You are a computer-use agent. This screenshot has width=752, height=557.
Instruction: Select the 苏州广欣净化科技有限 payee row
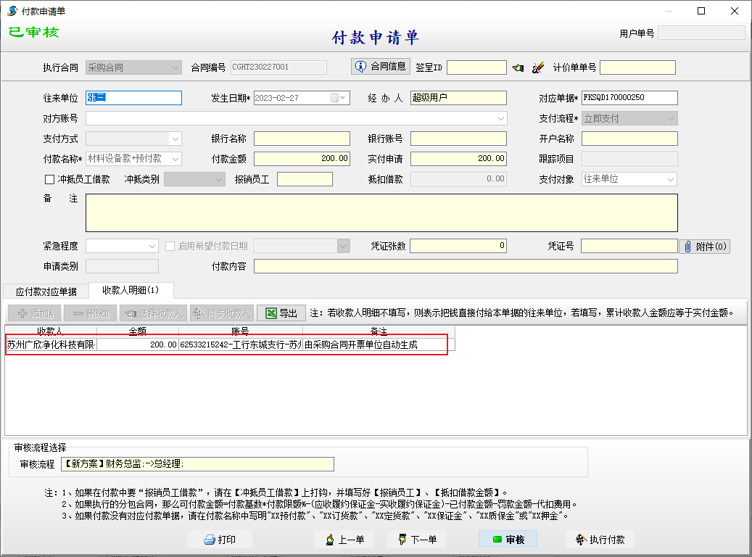[51, 345]
